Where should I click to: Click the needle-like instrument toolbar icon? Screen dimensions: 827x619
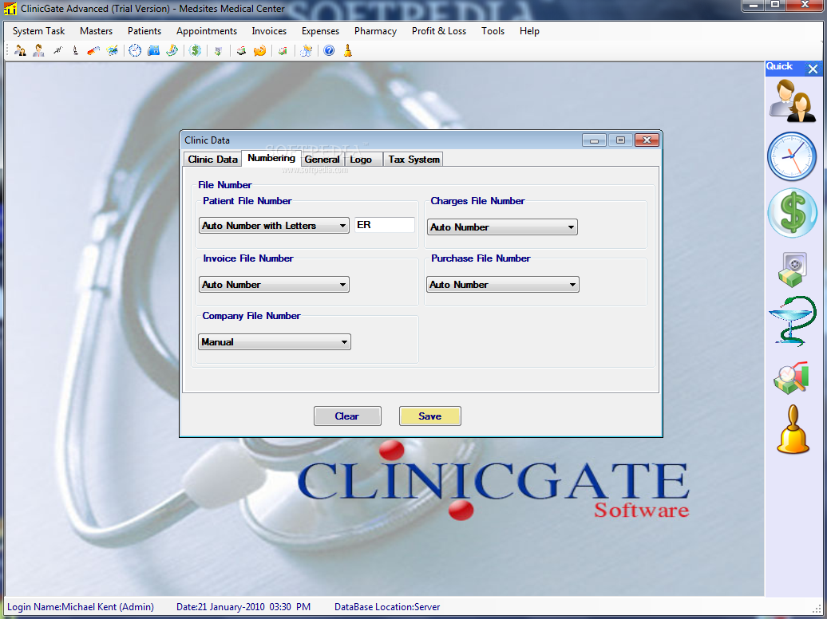57,50
